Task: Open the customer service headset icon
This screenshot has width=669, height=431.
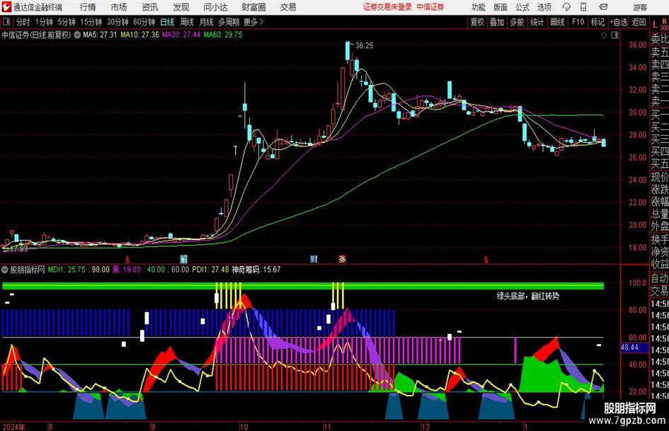Action: 566,7
